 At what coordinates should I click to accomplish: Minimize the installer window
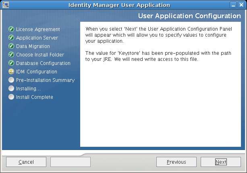(x=234, y=5)
